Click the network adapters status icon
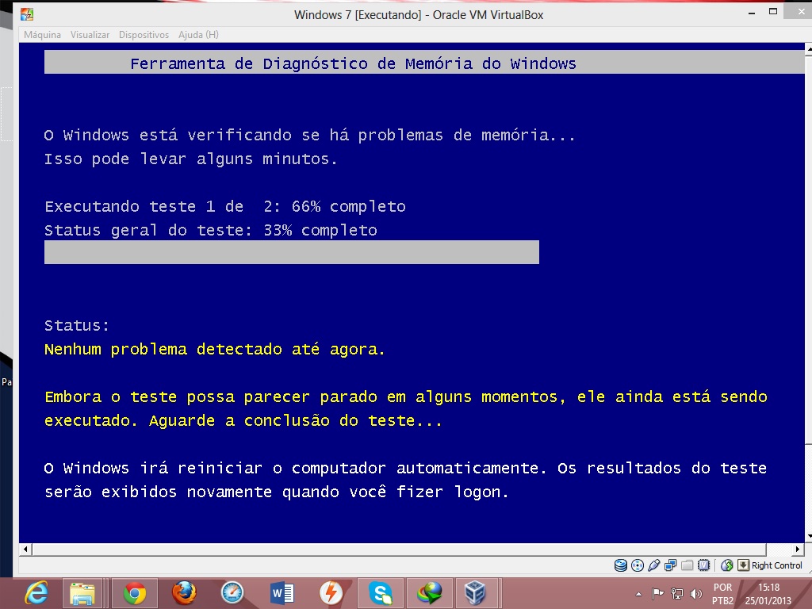The height and width of the screenshot is (609, 812). tap(671, 565)
